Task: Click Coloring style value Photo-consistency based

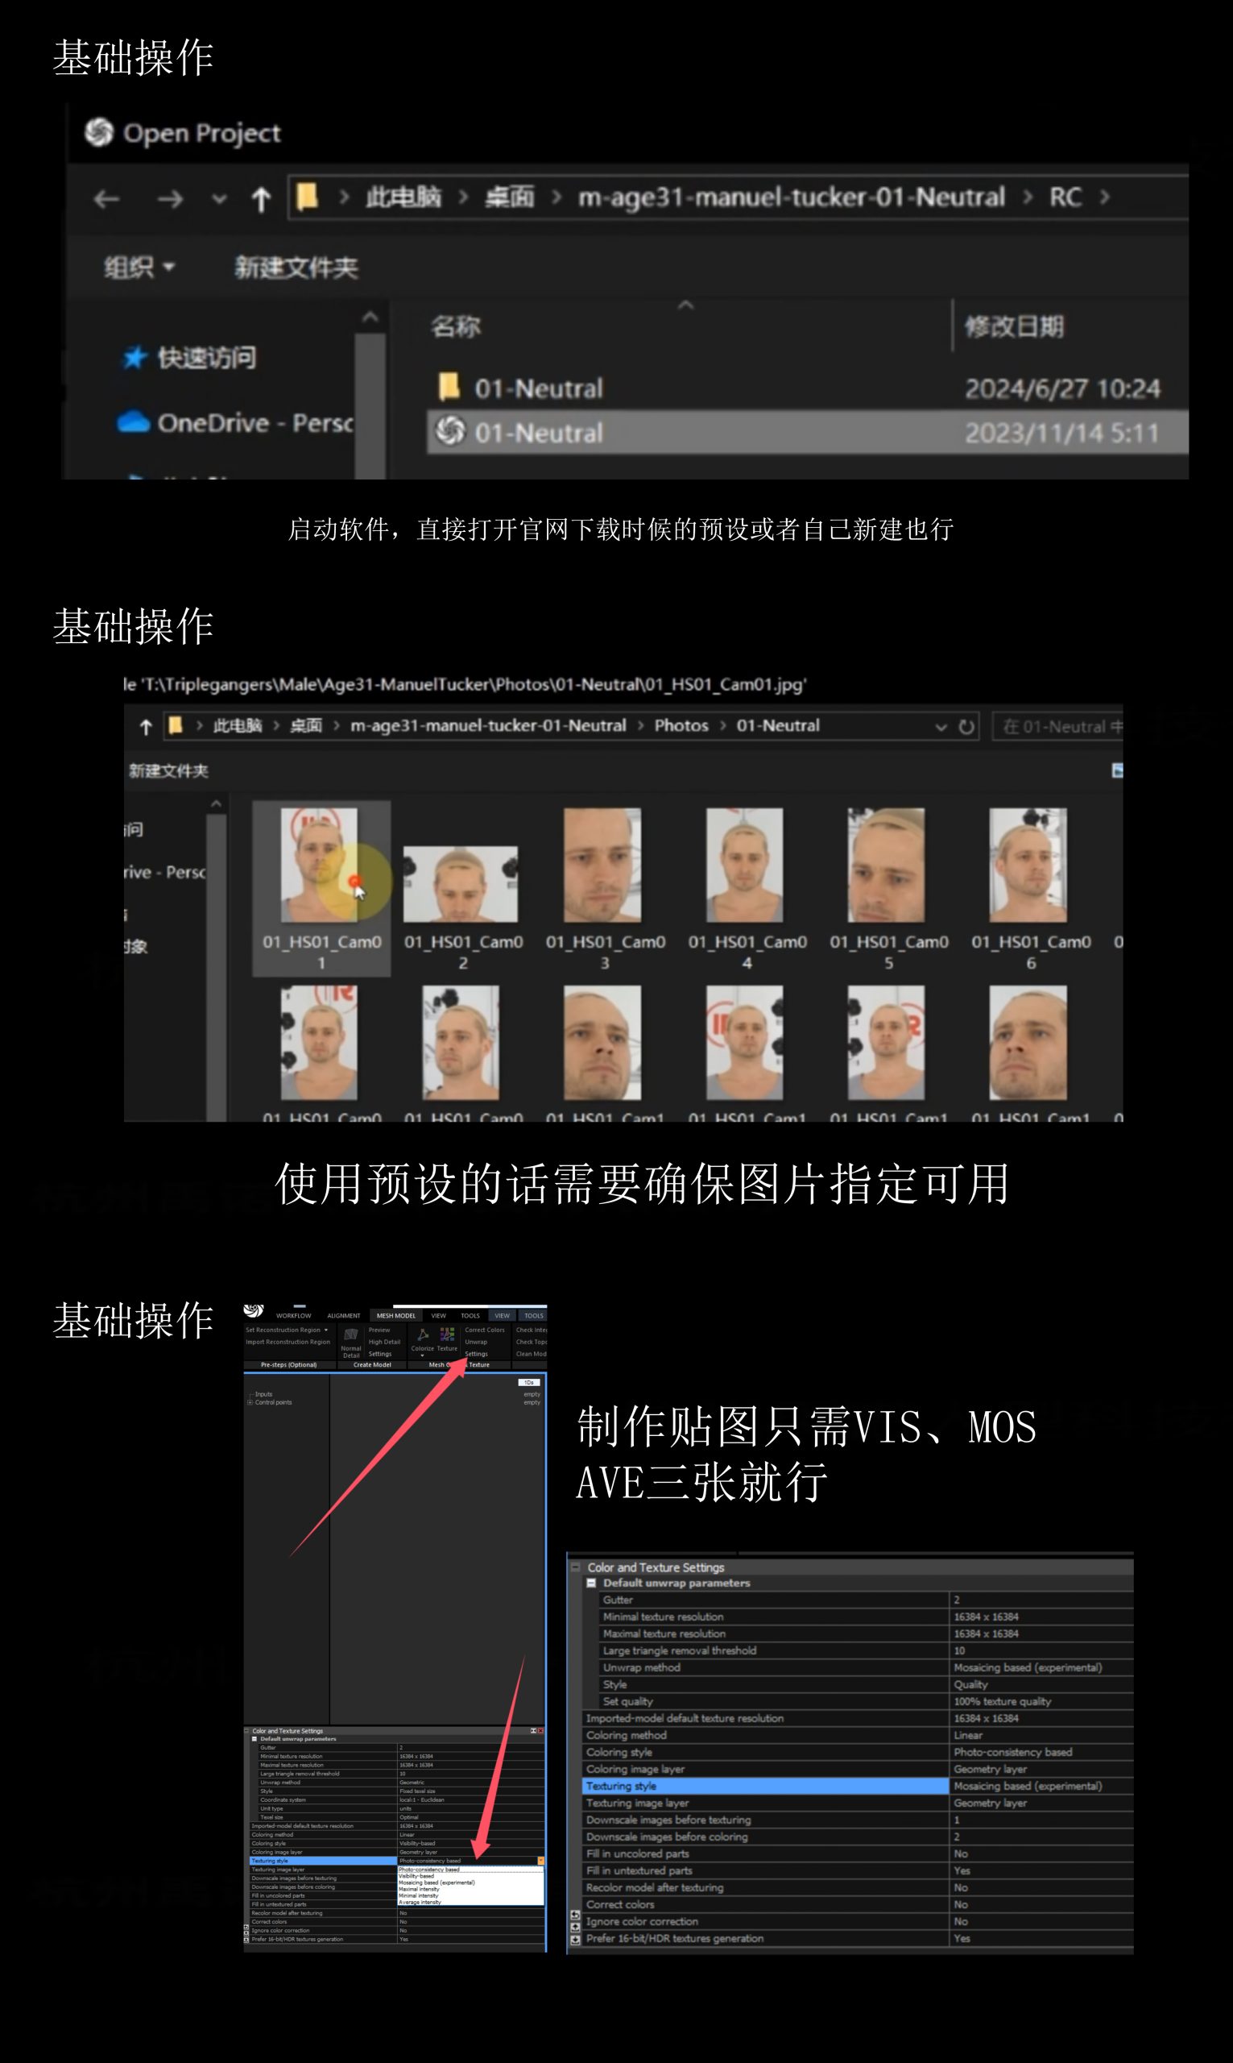Action: (1012, 1751)
